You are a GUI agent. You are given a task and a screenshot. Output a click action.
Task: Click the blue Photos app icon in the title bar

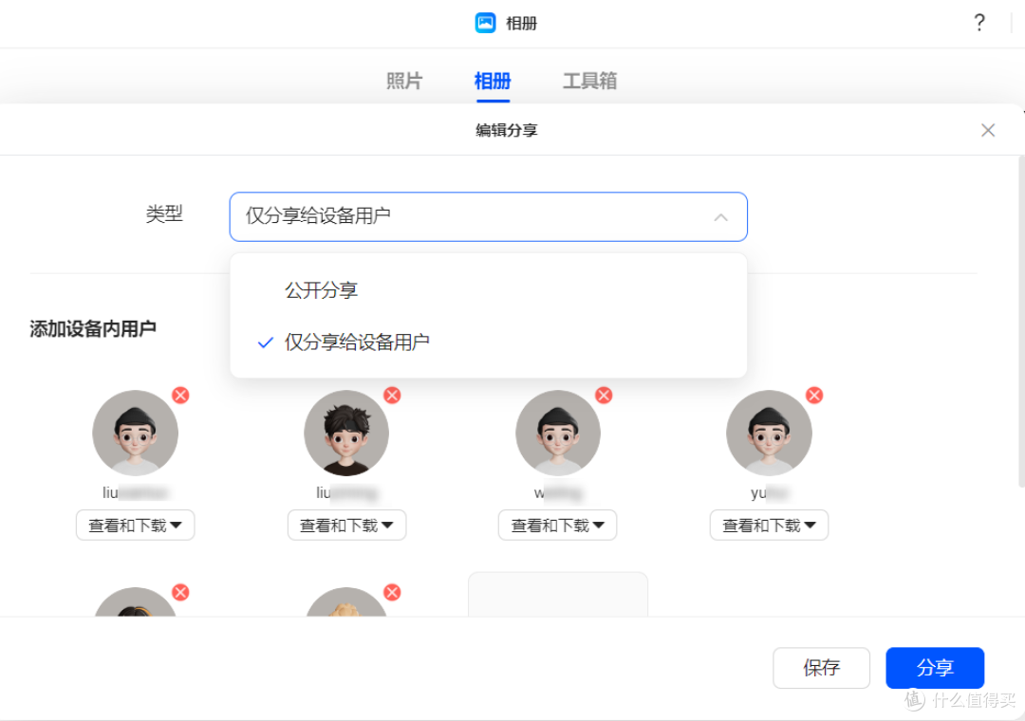pos(485,23)
